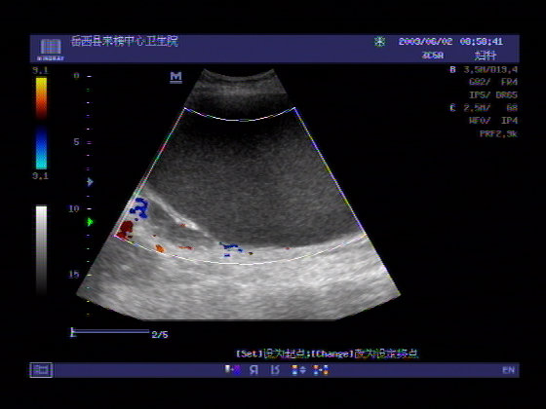The width and height of the screenshot is (546, 409).
Task: Click the [Change] hint text
Action: tap(332, 354)
